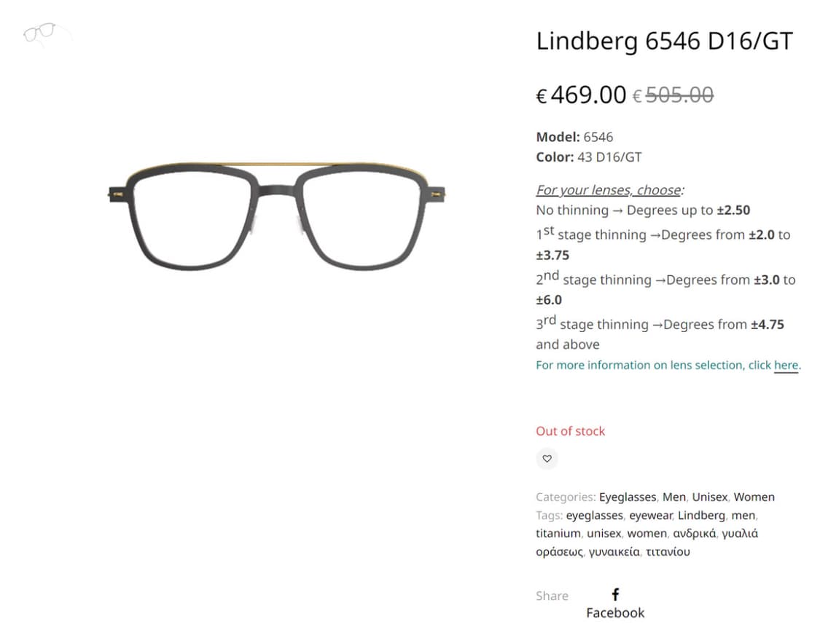This screenshot has width=820, height=643.
Task: Open the 'eyeglasses' tag link
Action: tap(594, 516)
